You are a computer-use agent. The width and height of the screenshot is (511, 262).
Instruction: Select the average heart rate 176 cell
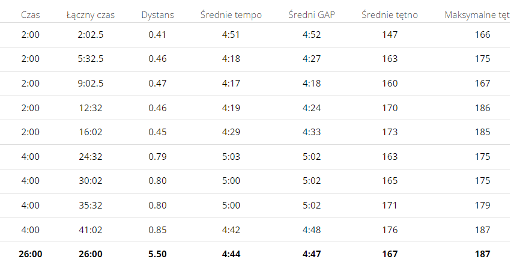[390, 230]
